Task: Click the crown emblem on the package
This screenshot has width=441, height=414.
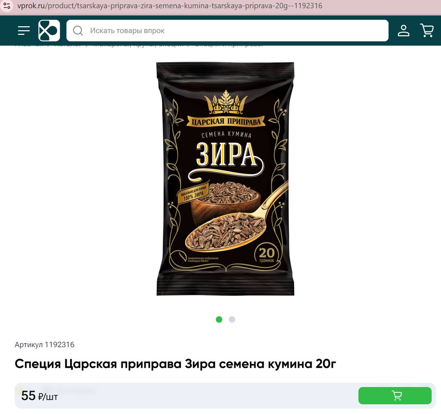Action: pyautogui.click(x=226, y=102)
